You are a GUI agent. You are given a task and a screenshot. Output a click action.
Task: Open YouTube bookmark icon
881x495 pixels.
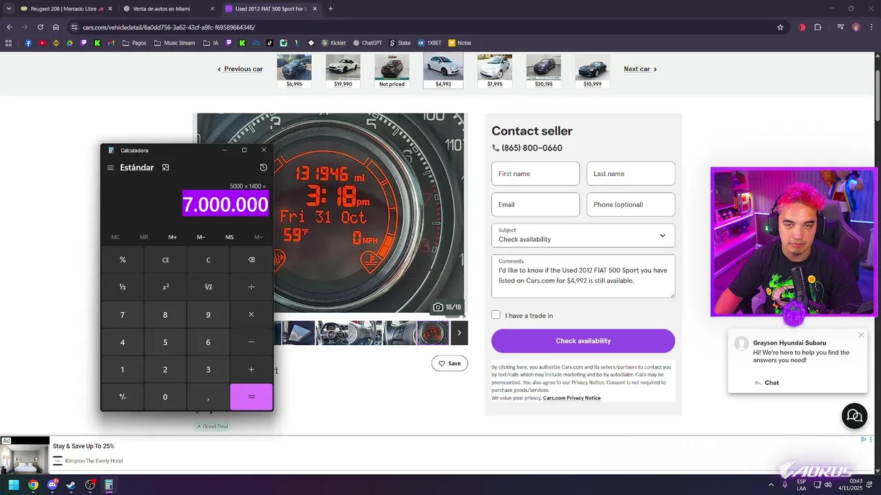(x=42, y=43)
